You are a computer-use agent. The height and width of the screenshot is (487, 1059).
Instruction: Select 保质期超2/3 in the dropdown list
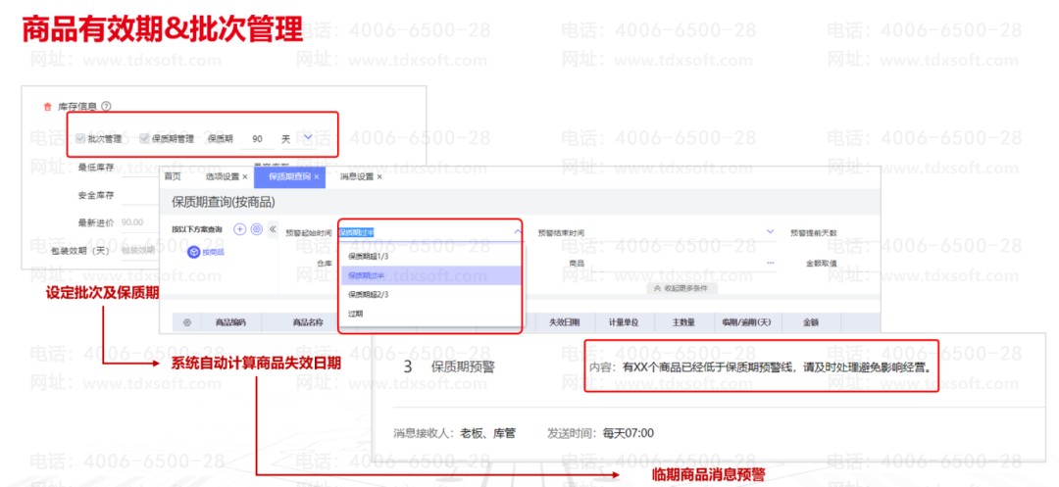tap(430, 295)
